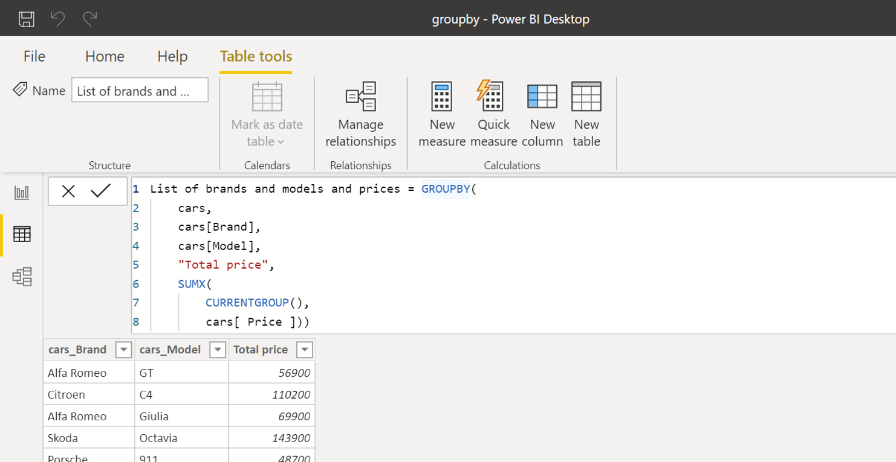Select the 110200 price cell
Screen dimensions: 896x462
(272, 394)
